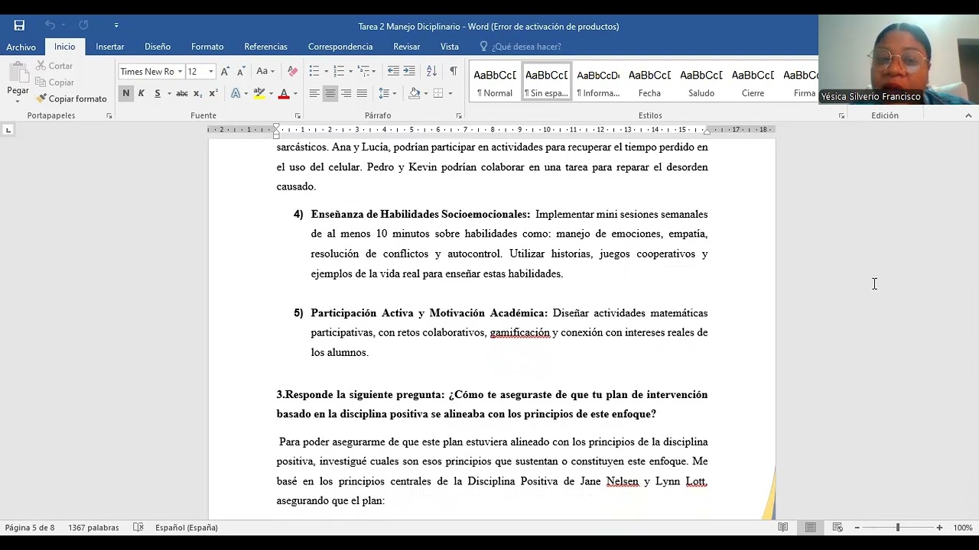Click the Sort A-Z icon
The width and height of the screenshot is (979, 550).
point(431,71)
